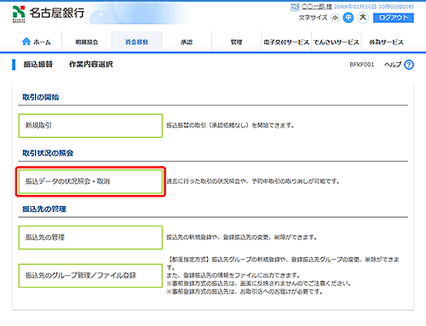Open the ホーム tab
This screenshot has width=426, height=326.
(x=37, y=42)
